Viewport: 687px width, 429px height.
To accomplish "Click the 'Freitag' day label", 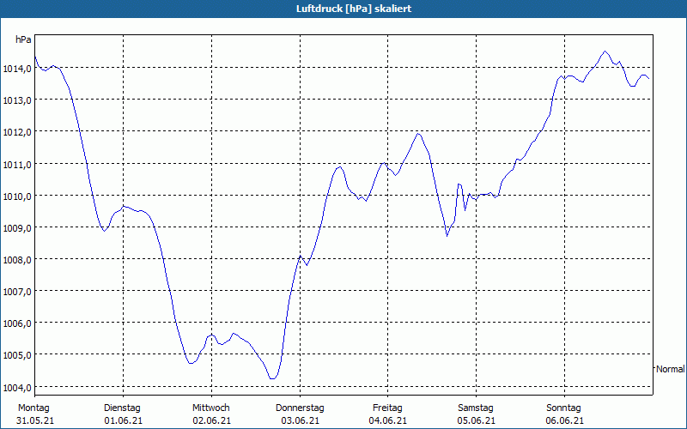I will point(387,408).
